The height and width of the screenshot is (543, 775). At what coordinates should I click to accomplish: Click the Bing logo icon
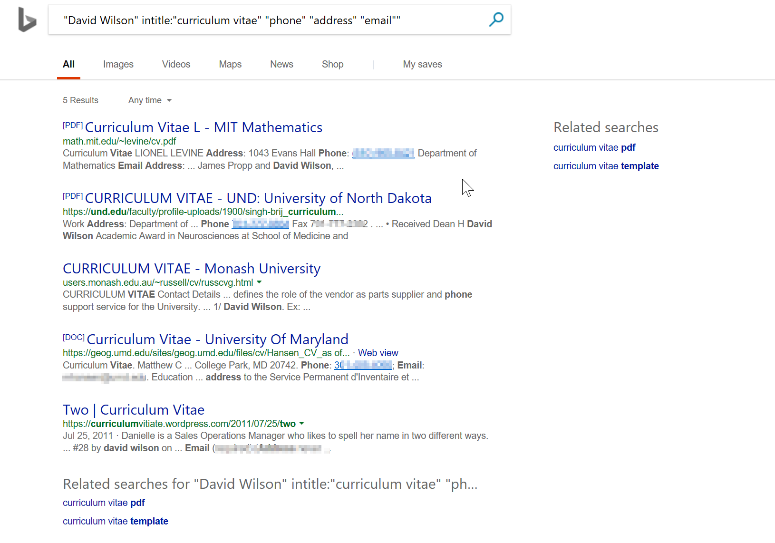coord(27,19)
